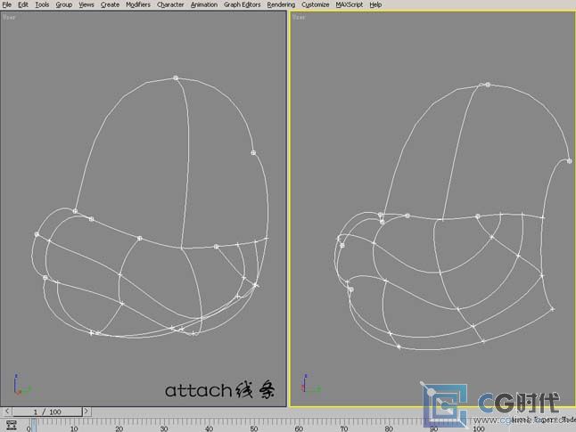Open the Animation menu
Screen dimensions: 576x432
tap(204, 4)
